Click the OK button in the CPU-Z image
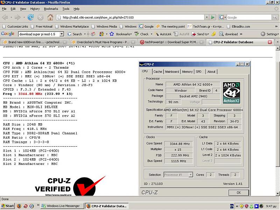 coord(239,192)
